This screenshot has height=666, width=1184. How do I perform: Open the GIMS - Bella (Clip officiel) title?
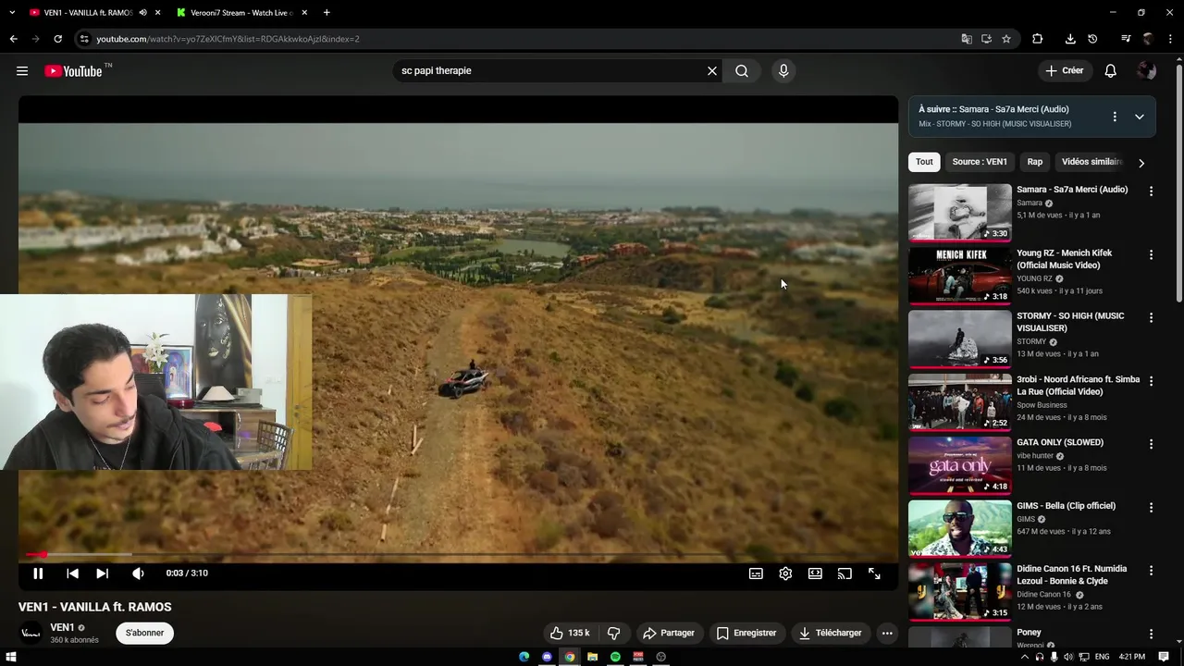point(1066,506)
